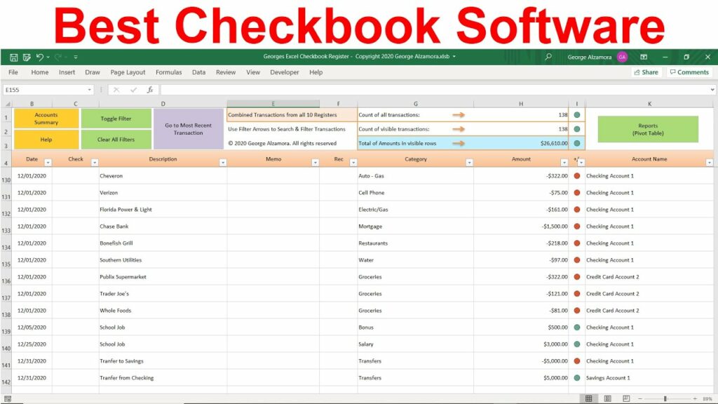Click the macro record icon in status bar
718x404 pixels.
(x=8, y=399)
